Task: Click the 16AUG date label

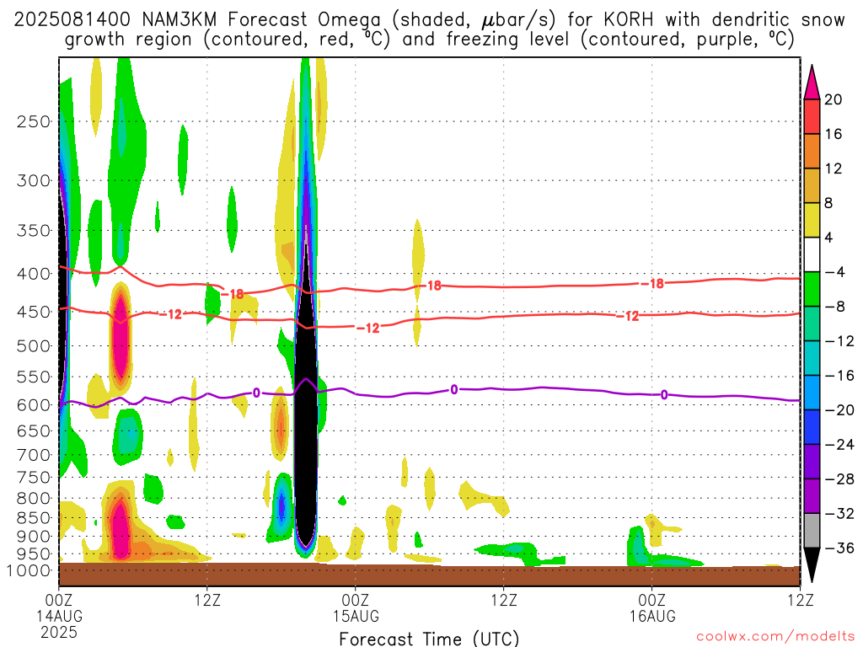Action: point(652,616)
